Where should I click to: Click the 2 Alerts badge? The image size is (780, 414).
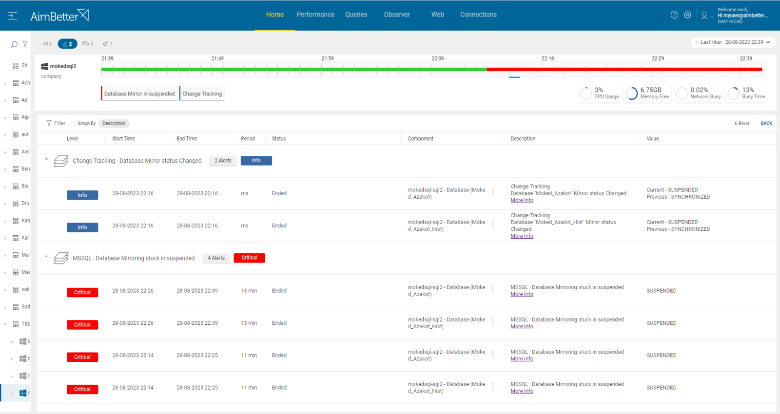pyautogui.click(x=223, y=161)
